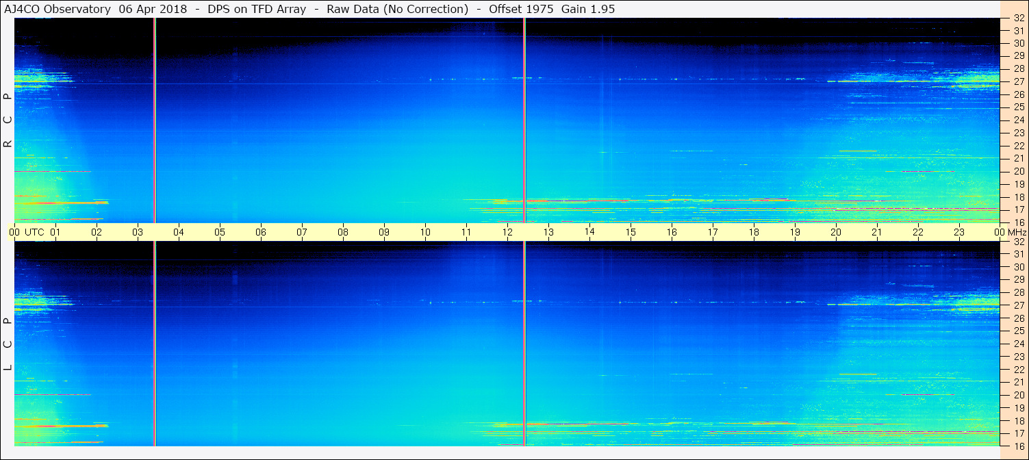This screenshot has width=1029, height=460.
Task: Click the LCP panel axis label
Action: [8, 344]
